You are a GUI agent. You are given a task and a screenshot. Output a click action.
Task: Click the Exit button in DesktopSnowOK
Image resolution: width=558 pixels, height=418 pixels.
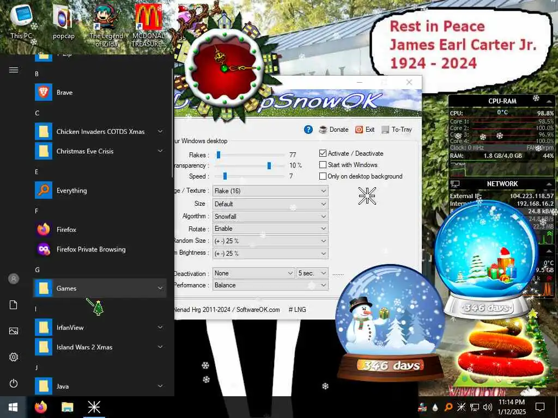click(x=365, y=130)
